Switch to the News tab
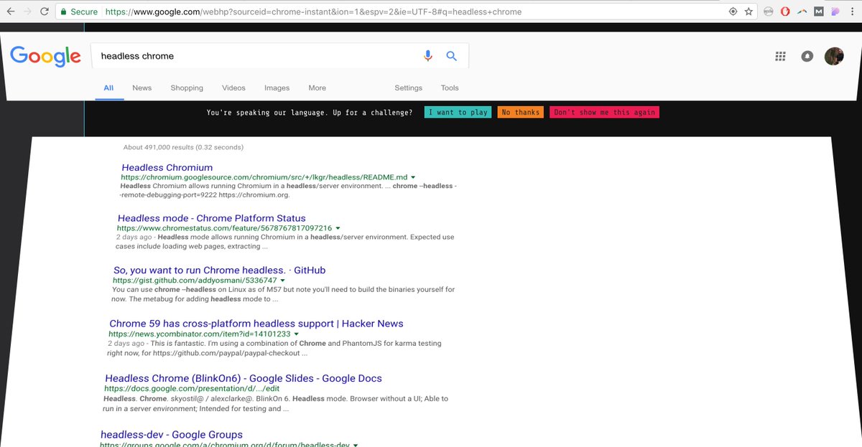Image resolution: width=862 pixels, height=447 pixels. 142,88
